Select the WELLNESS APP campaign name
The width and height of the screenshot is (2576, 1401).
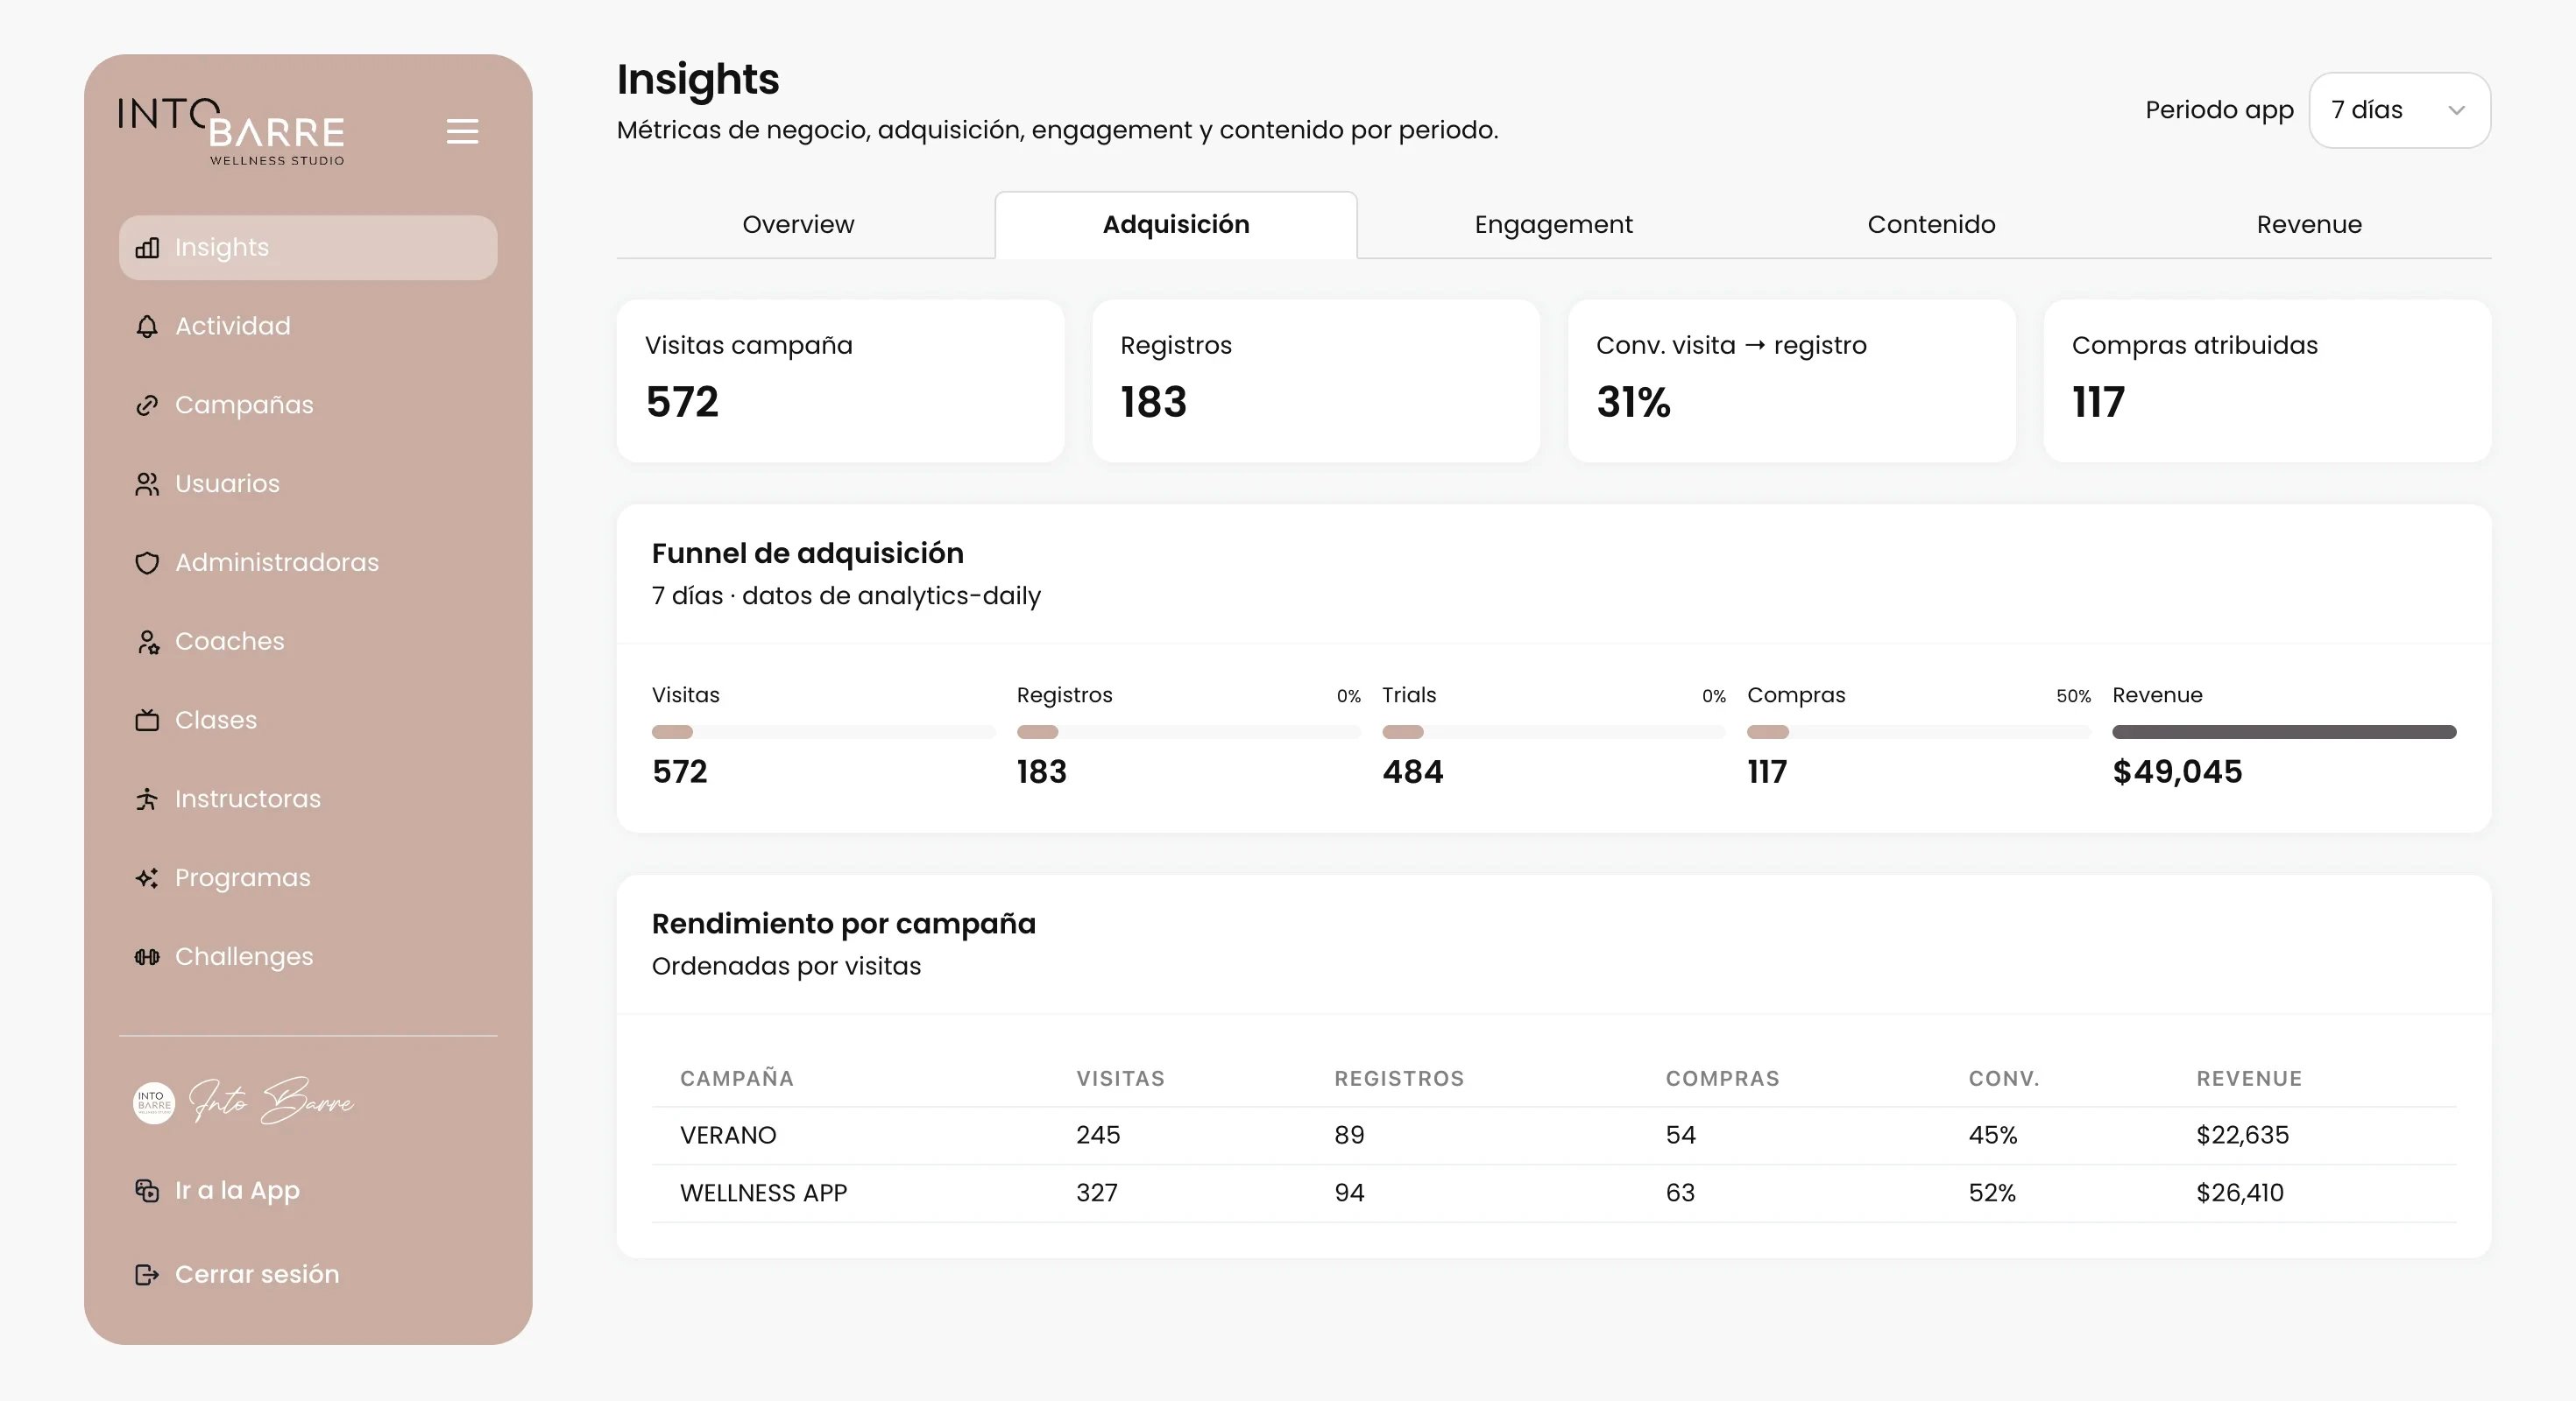tap(764, 1194)
